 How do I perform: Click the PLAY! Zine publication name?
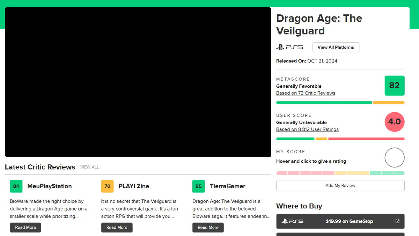click(134, 186)
